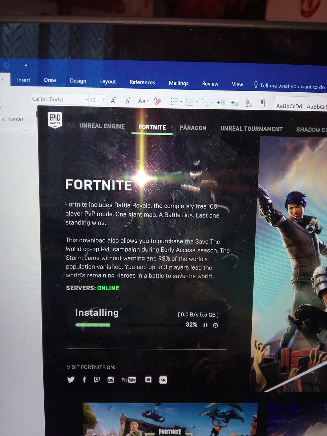Image resolution: width=327 pixels, height=436 pixels.
Task: Click the Word AutoSave refresh icon in title bar
Action: (7, 65)
